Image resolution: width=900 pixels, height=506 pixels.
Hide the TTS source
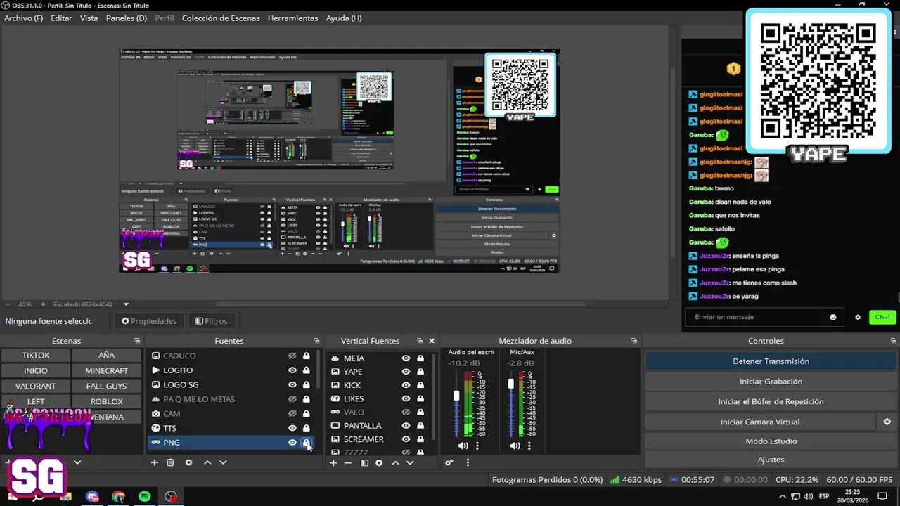(292, 428)
